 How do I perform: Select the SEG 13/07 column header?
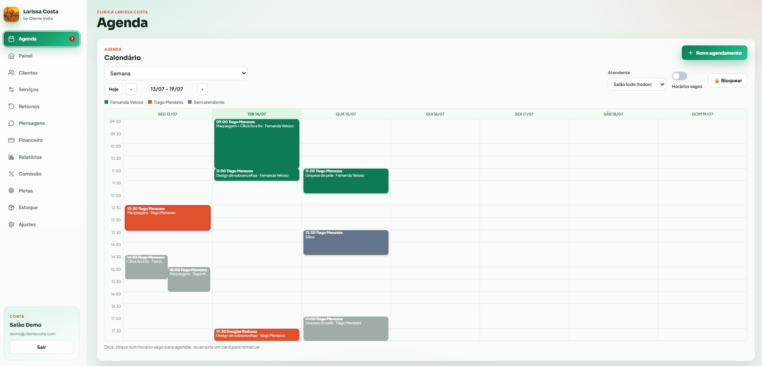(x=168, y=114)
